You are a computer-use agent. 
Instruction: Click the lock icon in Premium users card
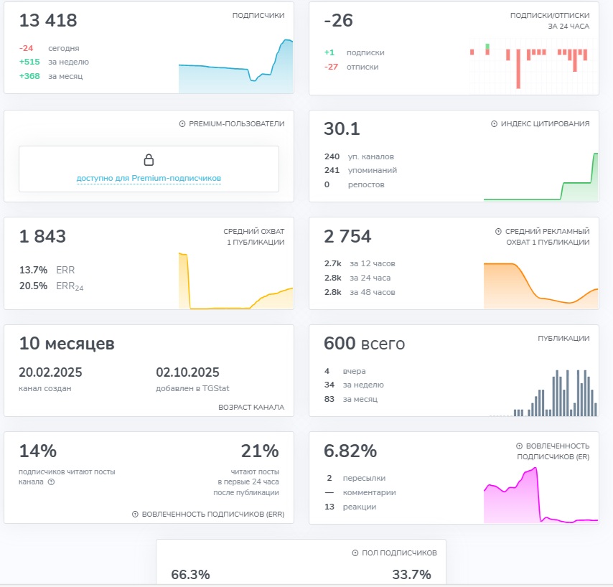[149, 160]
